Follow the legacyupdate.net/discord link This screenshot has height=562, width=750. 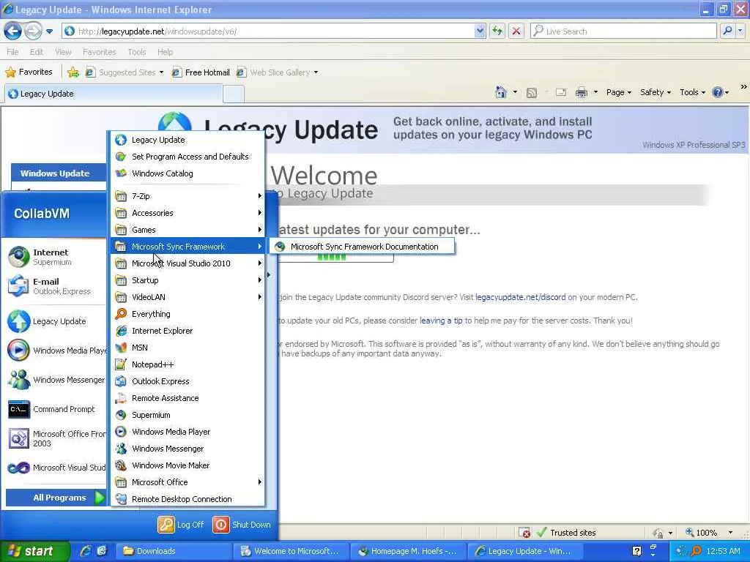tap(521, 297)
